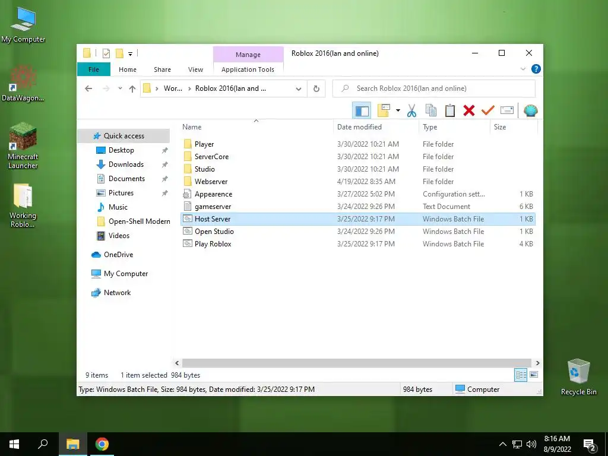Image resolution: width=608 pixels, height=456 pixels.
Task: Click the rename toolbar icon
Action: [507, 110]
